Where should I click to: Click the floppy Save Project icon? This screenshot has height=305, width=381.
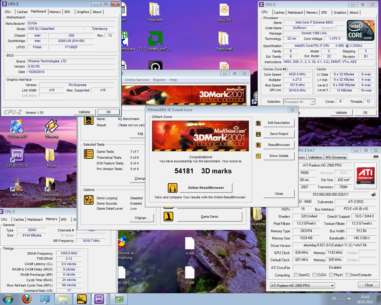258,134
